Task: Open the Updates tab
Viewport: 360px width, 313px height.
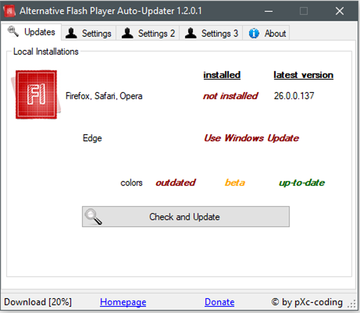Action: (31, 32)
